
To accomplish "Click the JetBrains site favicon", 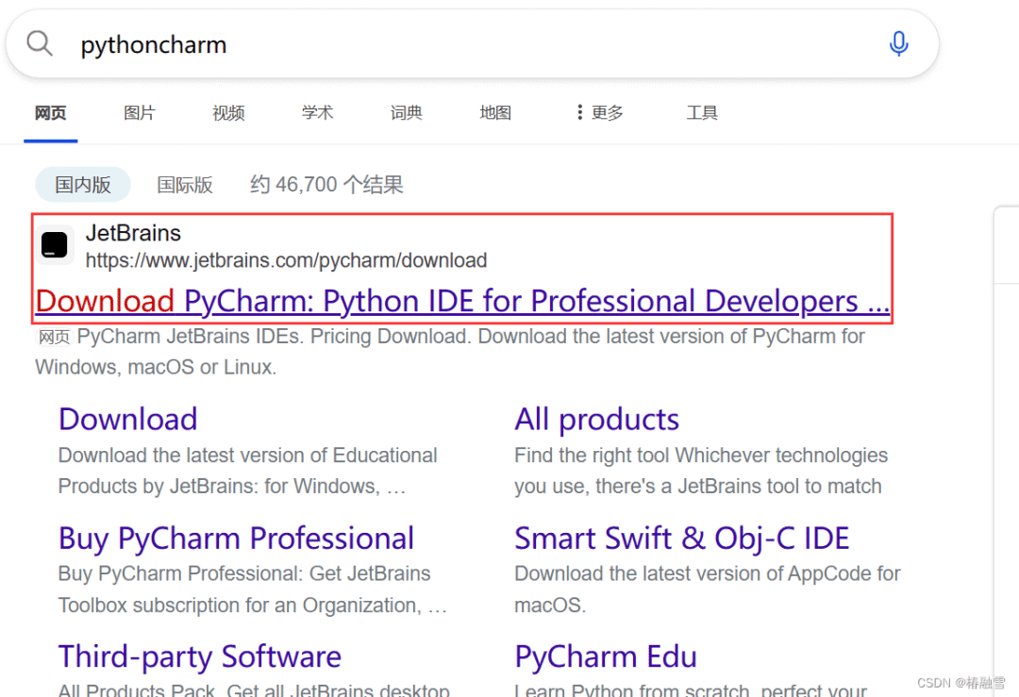I will click(x=55, y=245).
